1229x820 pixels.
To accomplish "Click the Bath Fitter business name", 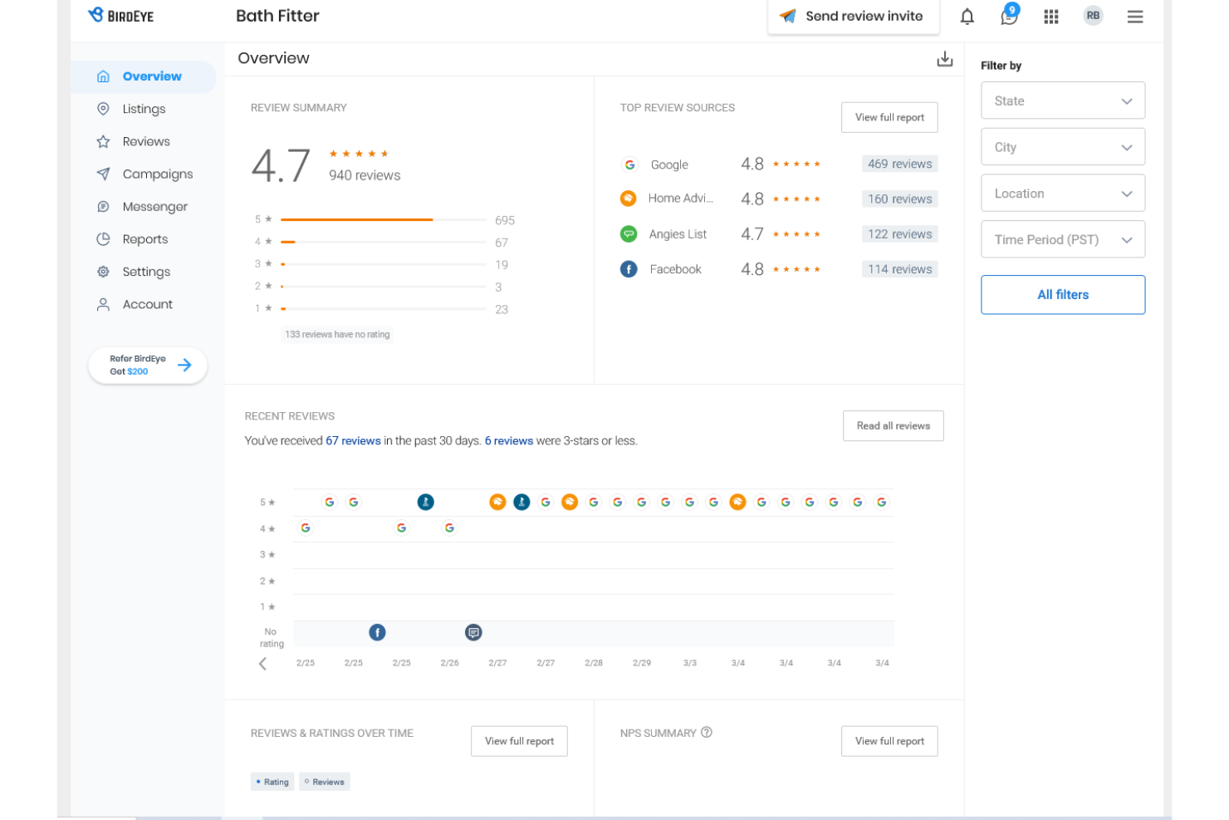I will pos(277,16).
